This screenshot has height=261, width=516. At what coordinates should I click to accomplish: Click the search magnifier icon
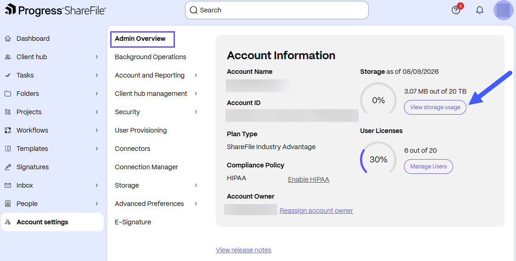pos(194,10)
